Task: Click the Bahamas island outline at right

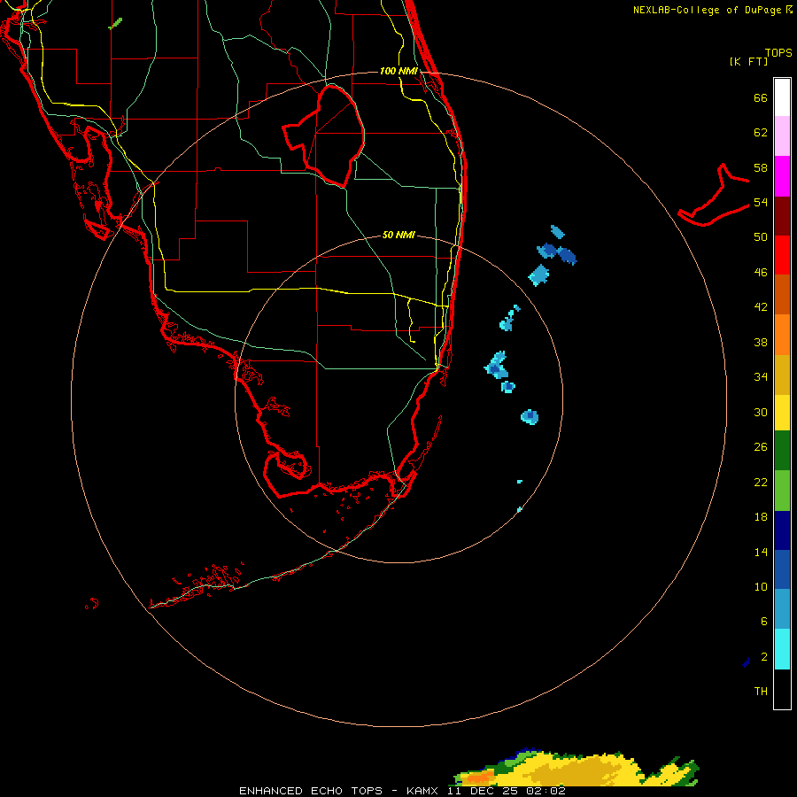Action: 713,196
